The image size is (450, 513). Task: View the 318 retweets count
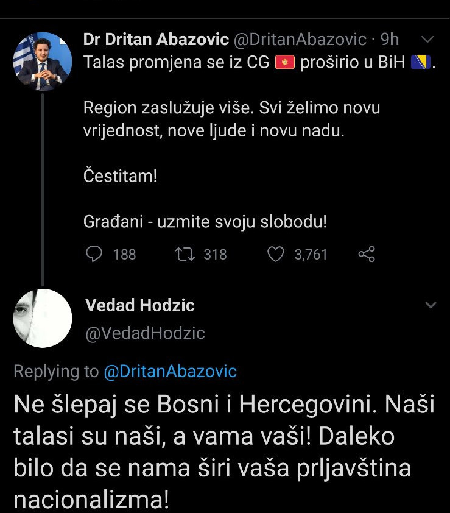click(215, 254)
